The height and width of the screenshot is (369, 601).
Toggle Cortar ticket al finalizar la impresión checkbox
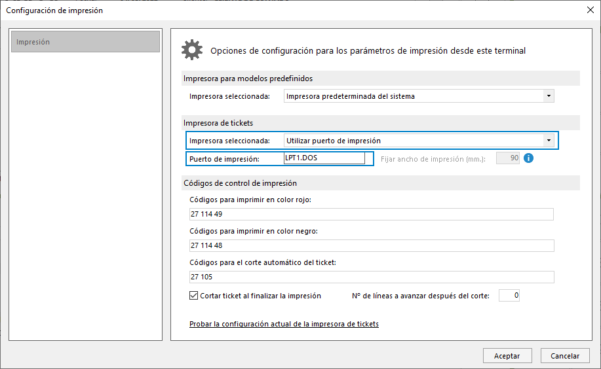click(193, 296)
